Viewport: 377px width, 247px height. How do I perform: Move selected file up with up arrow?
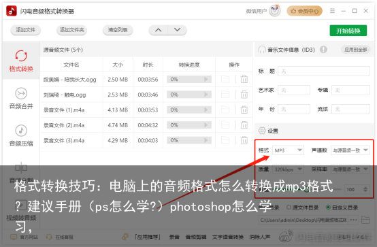click(158, 30)
